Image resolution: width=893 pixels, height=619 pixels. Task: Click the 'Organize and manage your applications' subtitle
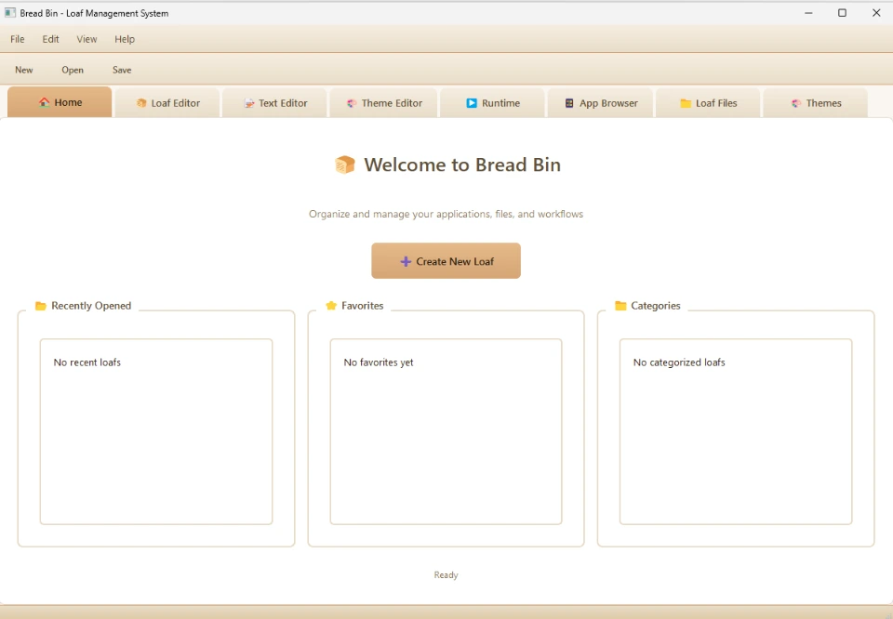click(446, 214)
